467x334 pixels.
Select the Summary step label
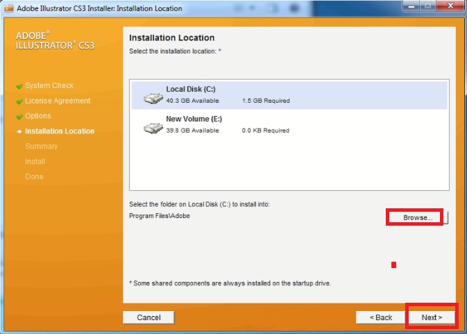42,147
